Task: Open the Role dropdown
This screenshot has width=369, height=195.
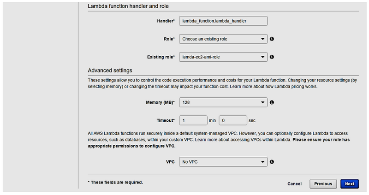Action: [x=223, y=39]
